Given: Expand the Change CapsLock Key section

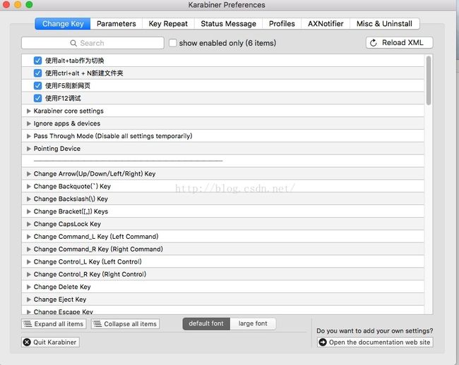Looking at the screenshot, I should [x=29, y=224].
